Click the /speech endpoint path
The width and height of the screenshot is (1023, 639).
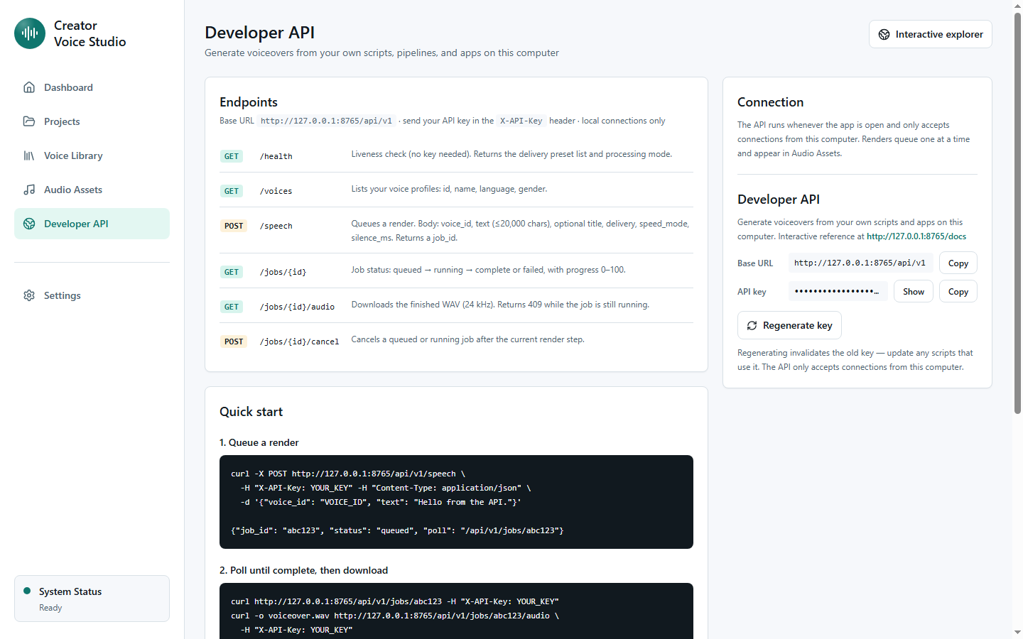(276, 226)
